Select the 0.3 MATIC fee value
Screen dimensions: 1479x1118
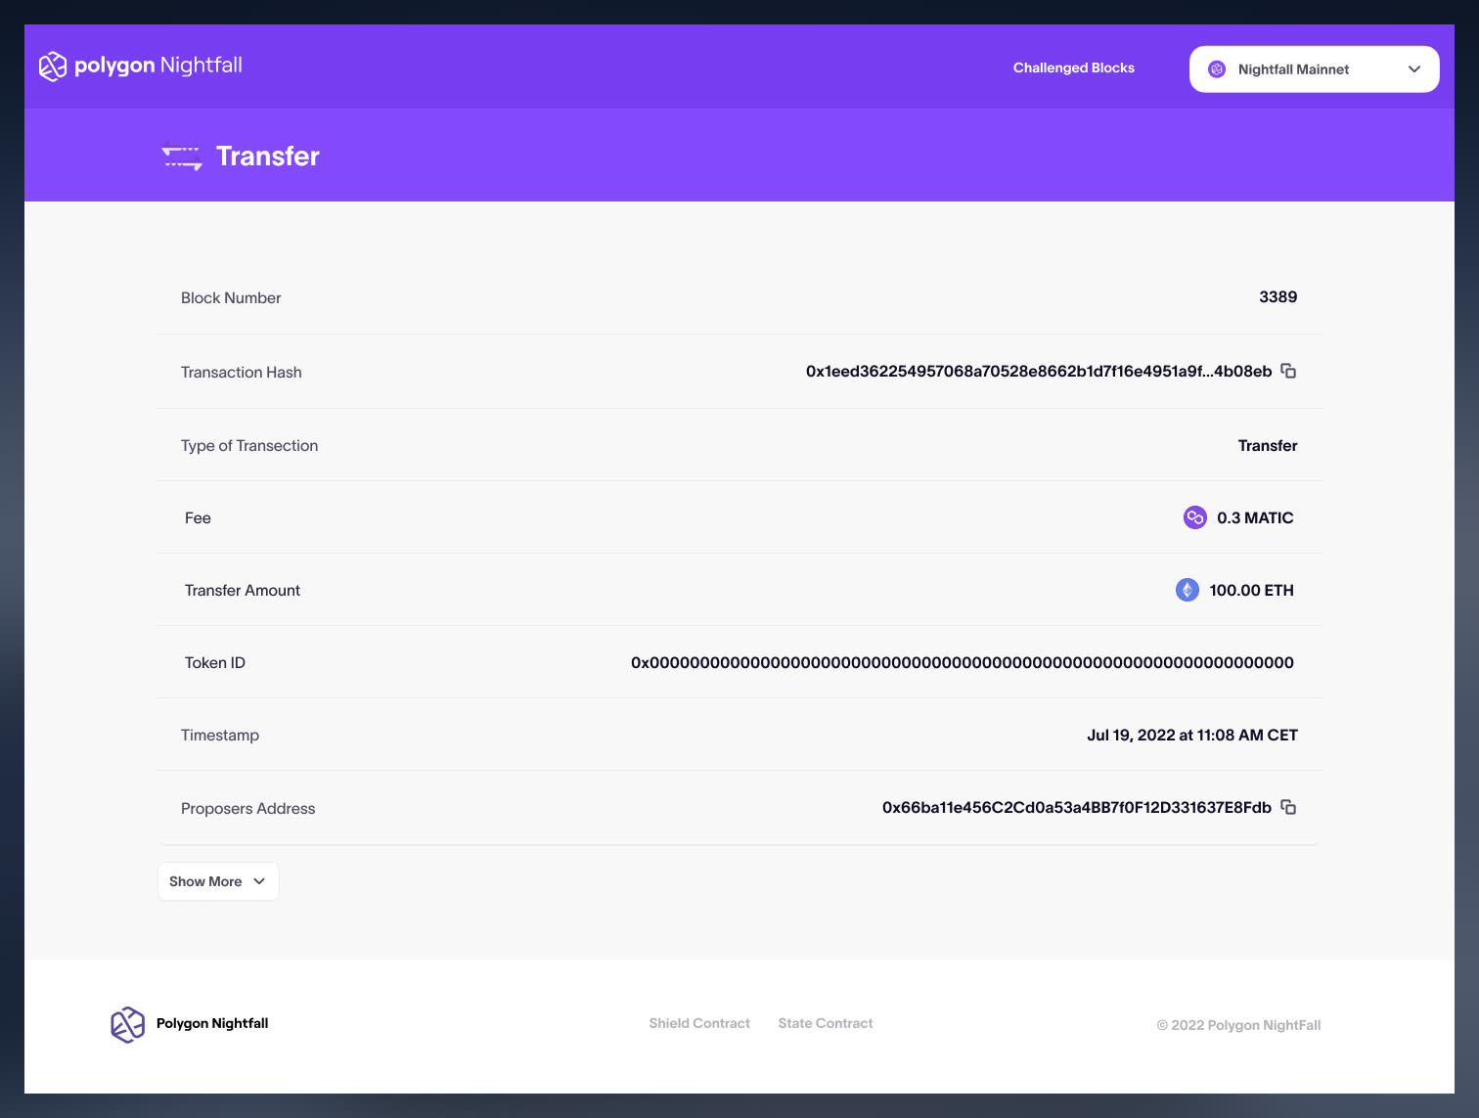click(1255, 517)
